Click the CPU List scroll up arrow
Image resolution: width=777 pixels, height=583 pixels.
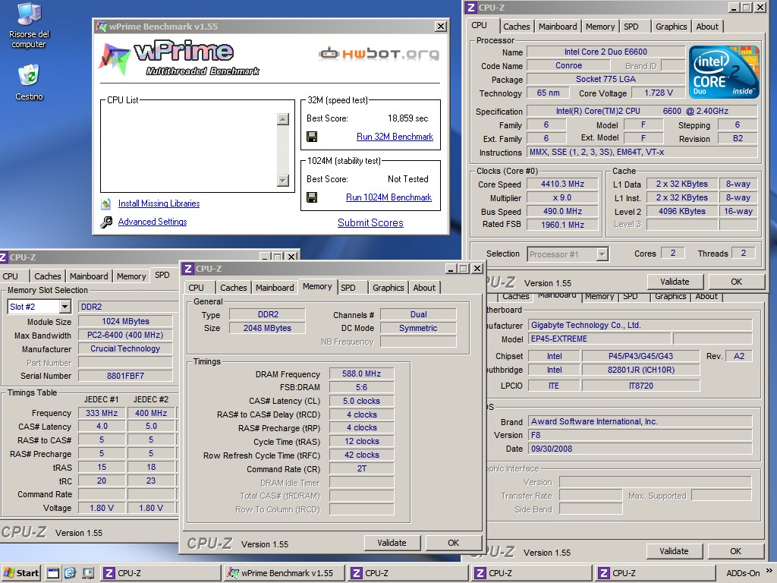point(283,119)
